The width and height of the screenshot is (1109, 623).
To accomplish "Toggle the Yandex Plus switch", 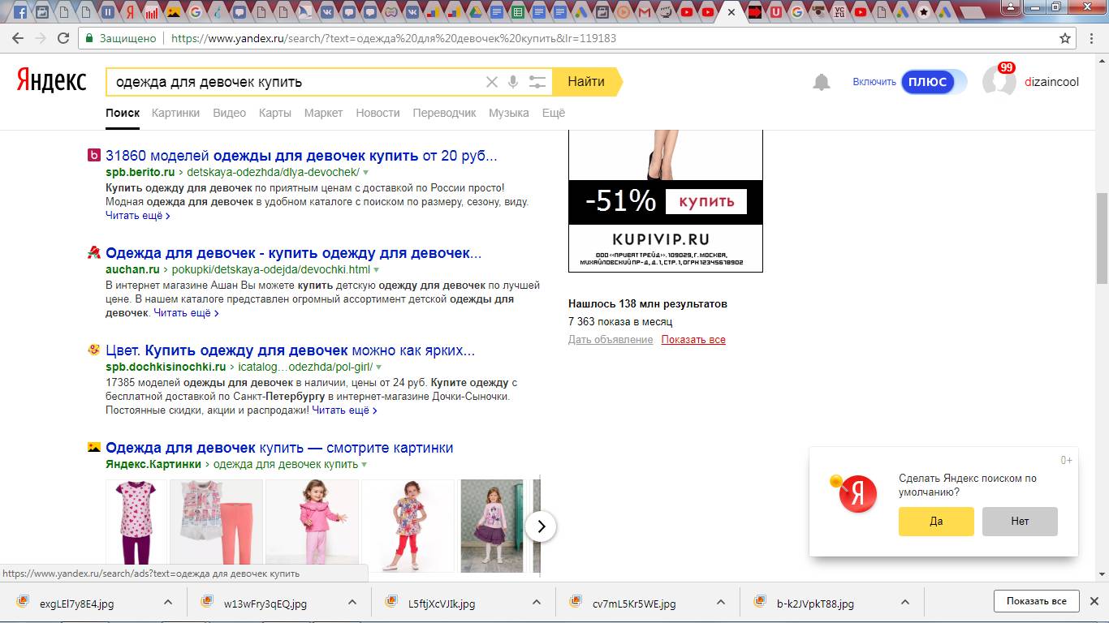I will [934, 82].
